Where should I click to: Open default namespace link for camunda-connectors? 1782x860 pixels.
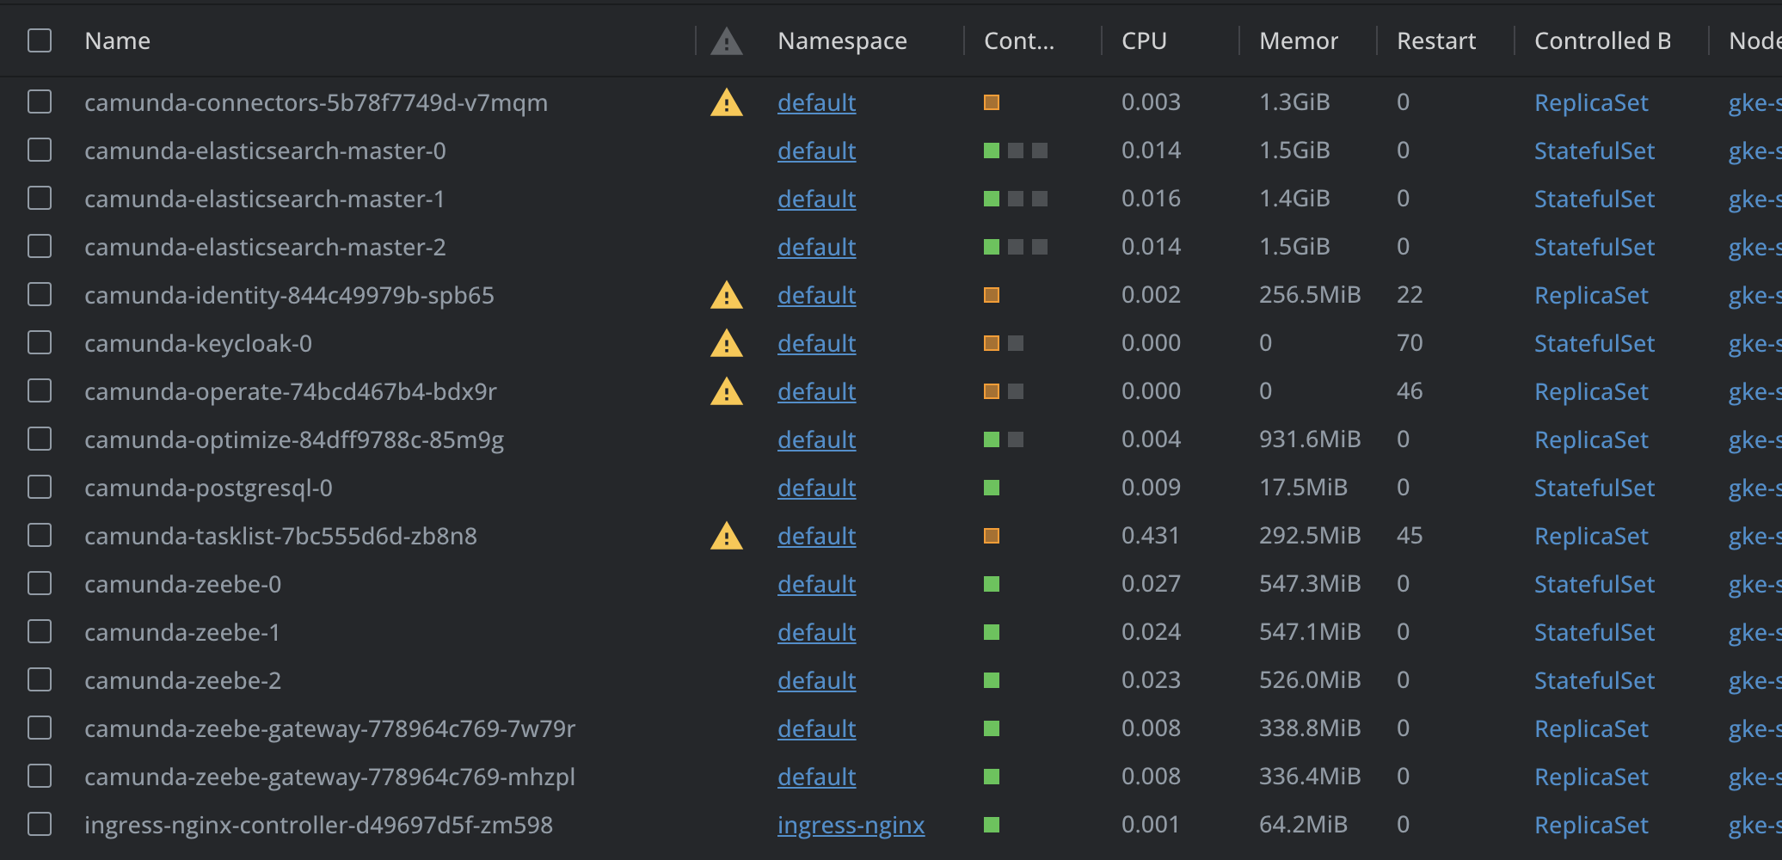click(816, 102)
